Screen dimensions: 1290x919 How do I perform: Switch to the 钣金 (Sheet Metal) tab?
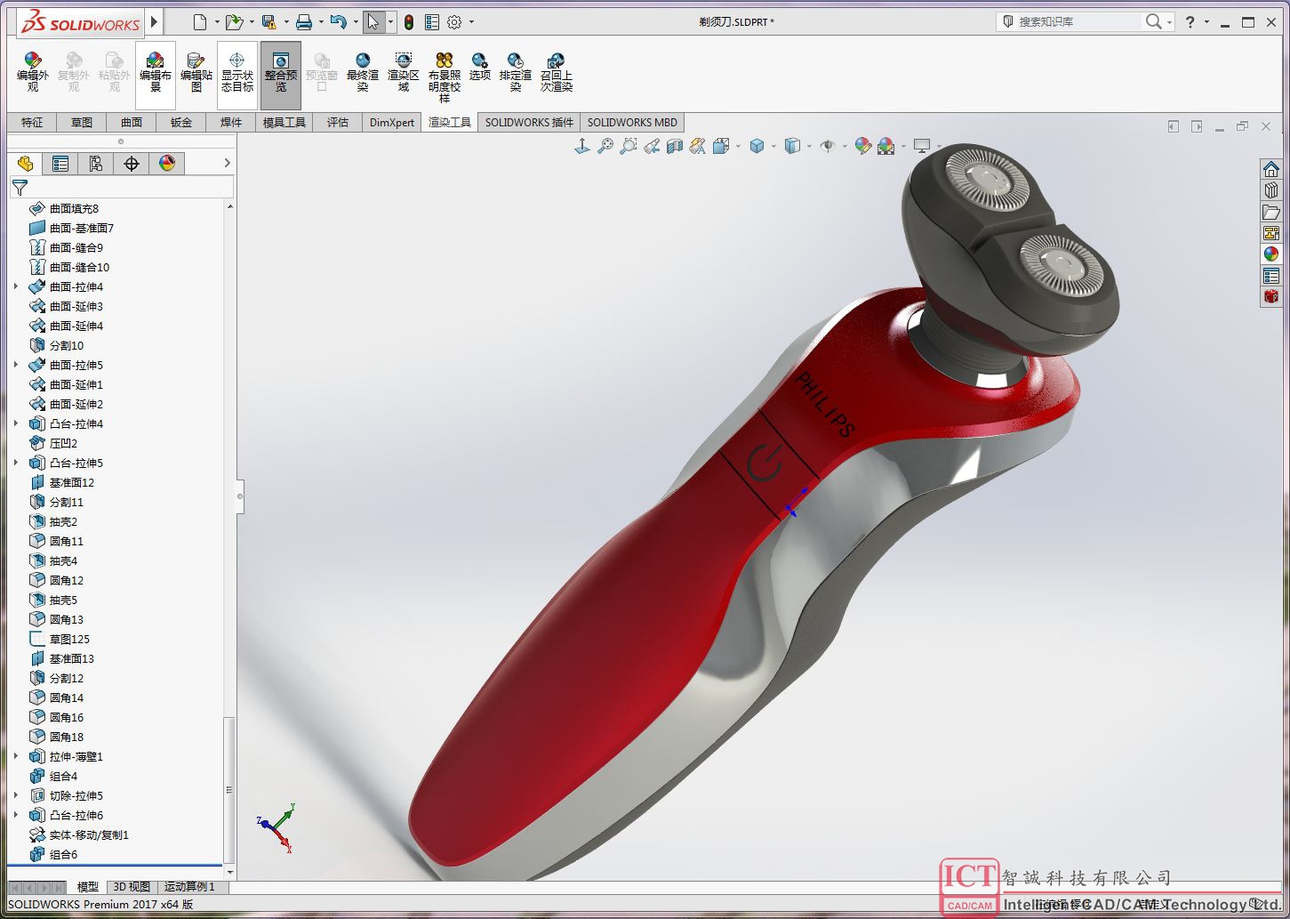[x=181, y=123]
